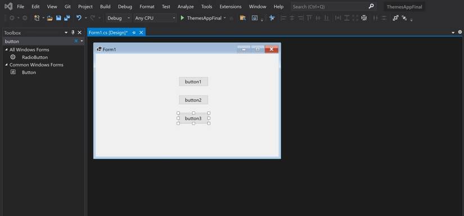This screenshot has width=464, height=216.
Task: Click the ThemesAppFinal solution name label
Action: [404, 7]
